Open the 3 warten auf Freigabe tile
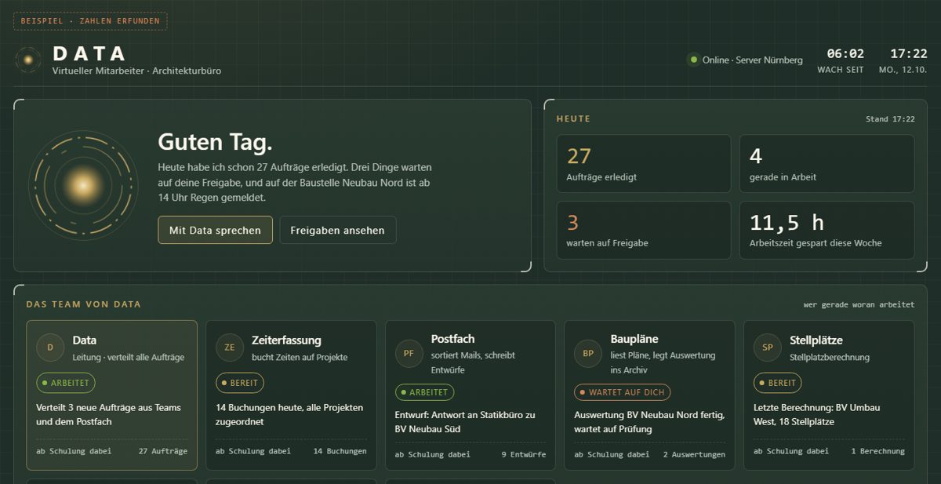 tap(644, 230)
